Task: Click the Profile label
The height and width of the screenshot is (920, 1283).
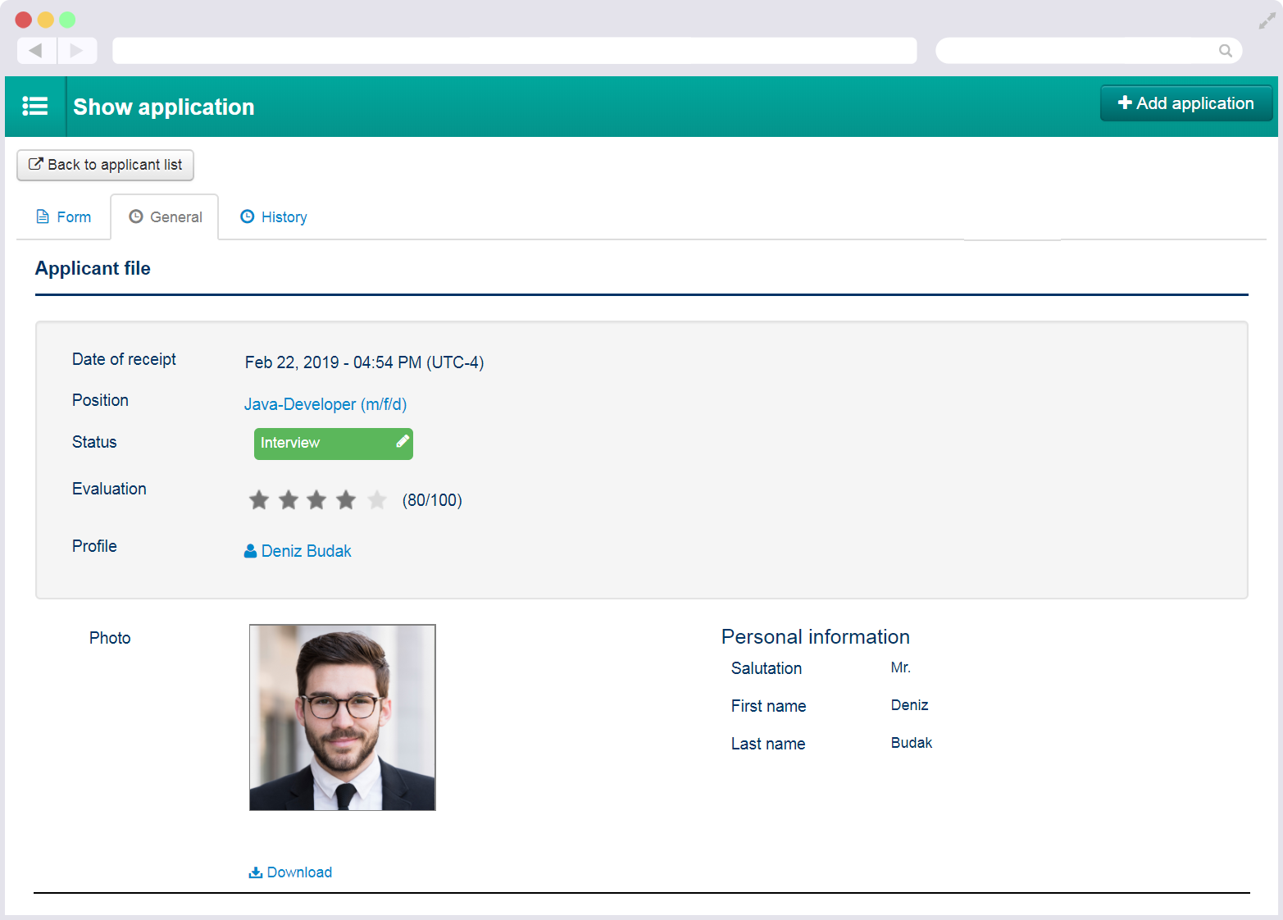Action: tap(94, 546)
